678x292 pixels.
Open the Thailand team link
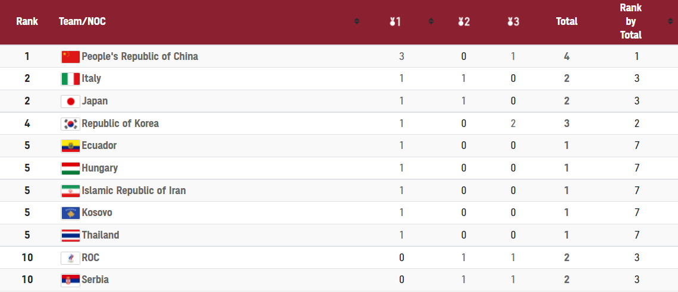(101, 236)
